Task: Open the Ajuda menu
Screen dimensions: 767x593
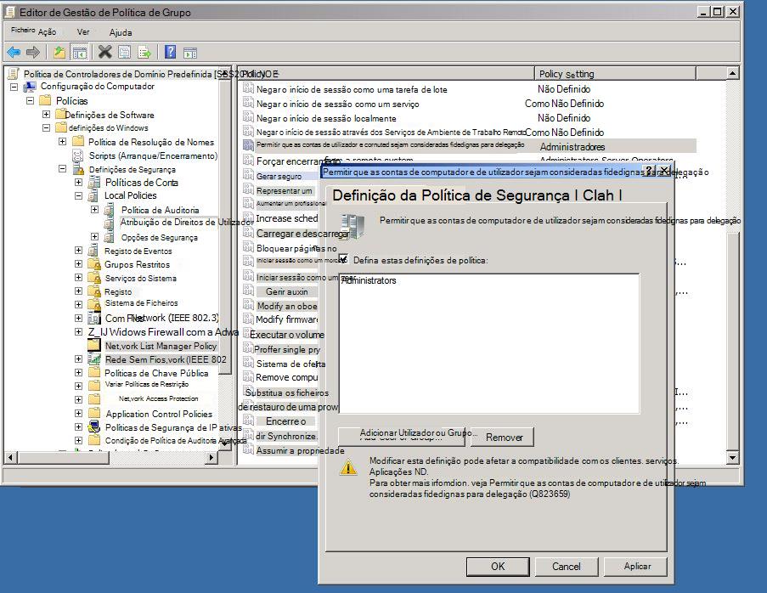Action: (121, 32)
